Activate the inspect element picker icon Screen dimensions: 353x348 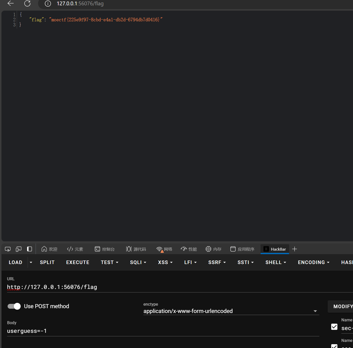[x=8, y=249]
